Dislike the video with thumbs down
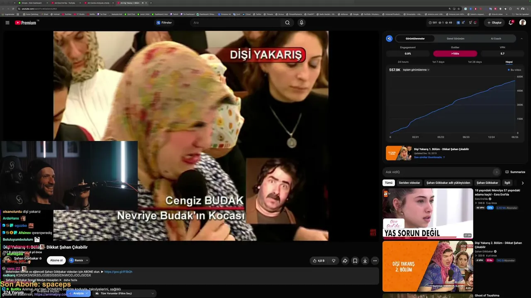Viewport: 531px width, 298px height. (334, 261)
